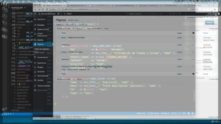
Task: Open the comments bubble in WordPress admin bar
Action: click(58, 14)
